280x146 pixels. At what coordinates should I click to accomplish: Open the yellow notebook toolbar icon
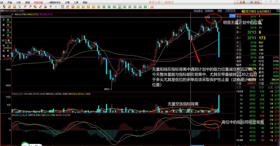pyautogui.click(x=10, y=7)
